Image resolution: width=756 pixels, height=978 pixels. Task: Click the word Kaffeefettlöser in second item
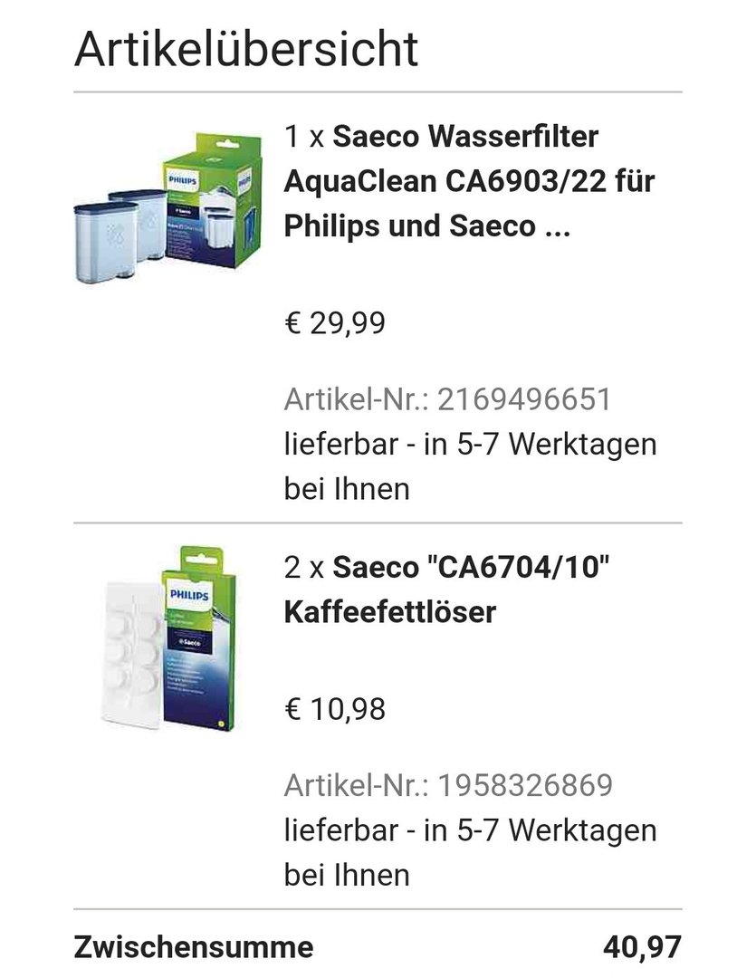point(390,612)
